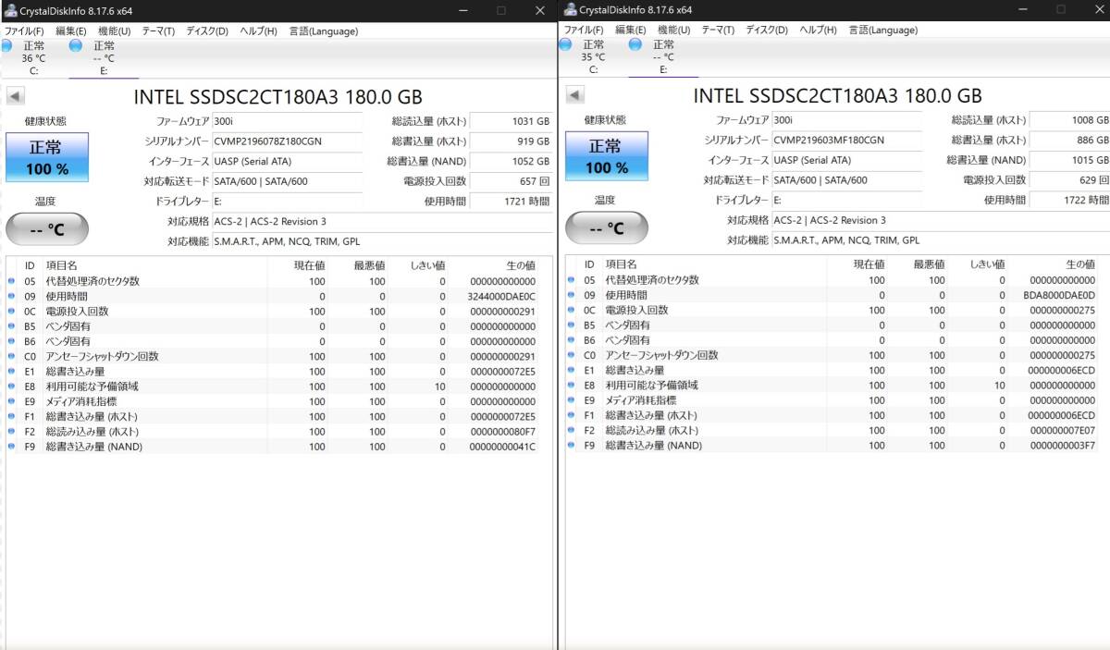The width and height of the screenshot is (1110, 650).
Task: Click previous disk arrow in left window
Action: tap(17, 96)
